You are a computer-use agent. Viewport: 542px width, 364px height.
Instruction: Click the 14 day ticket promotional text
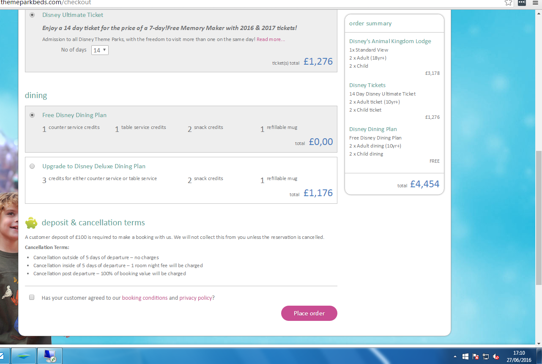[170, 28]
